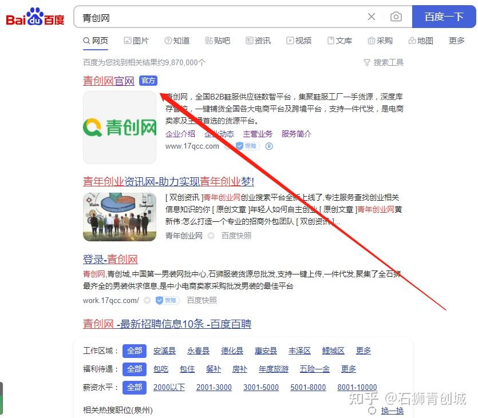Image resolution: width=478 pixels, height=418 pixels.
Task: Open the 青创网官网 result link
Action: [109, 81]
